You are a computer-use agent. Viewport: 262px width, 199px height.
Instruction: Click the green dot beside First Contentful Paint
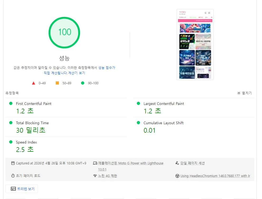click(11, 103)
